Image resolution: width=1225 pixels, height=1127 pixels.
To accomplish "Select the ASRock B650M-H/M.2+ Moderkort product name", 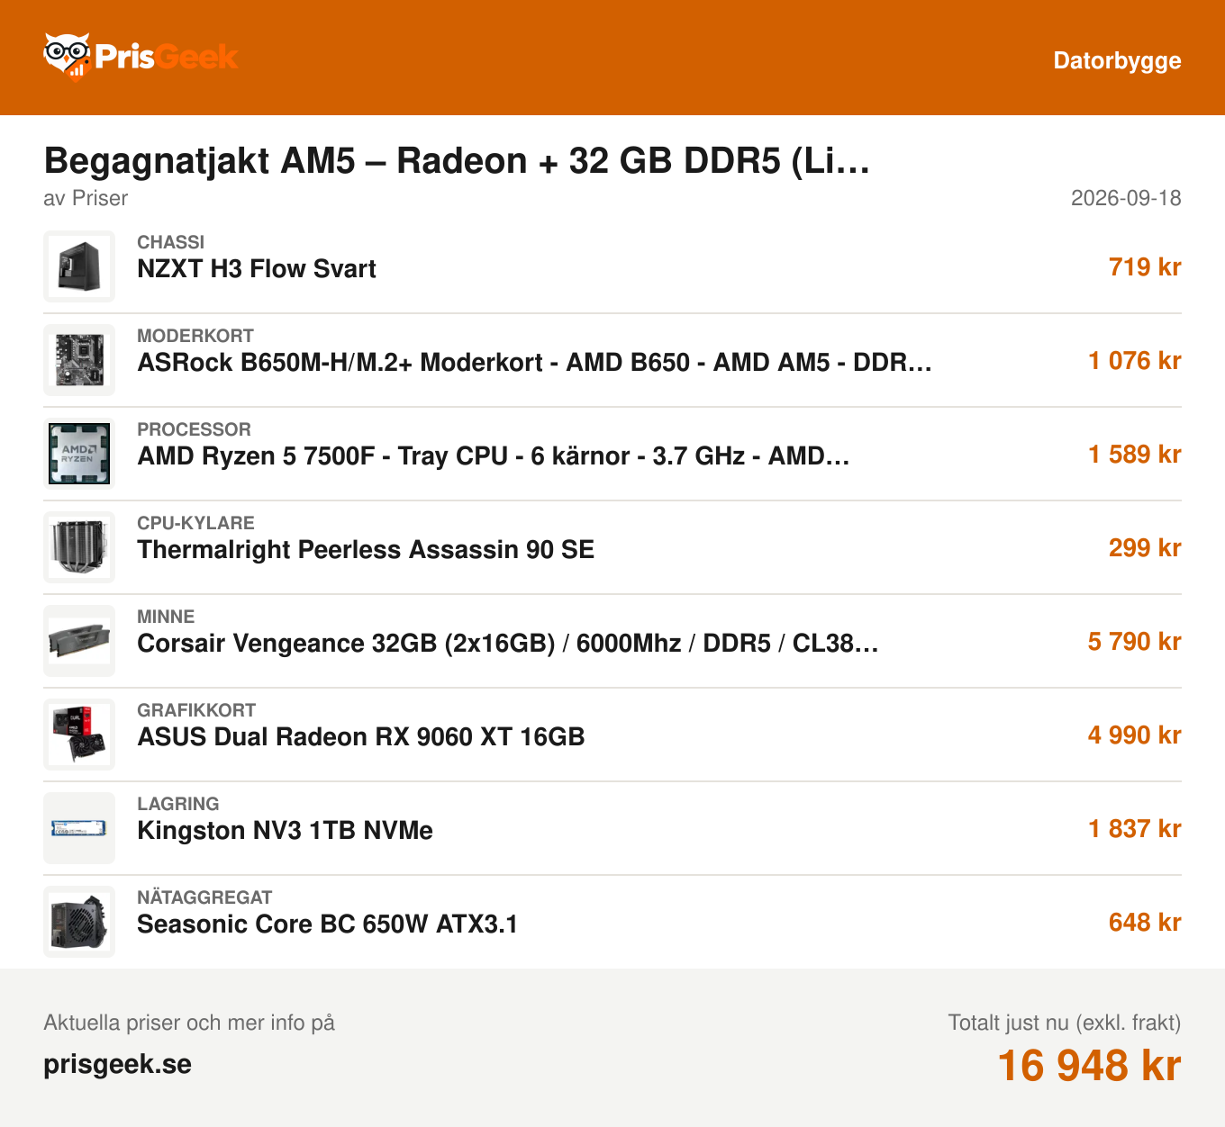I will 534,363.
